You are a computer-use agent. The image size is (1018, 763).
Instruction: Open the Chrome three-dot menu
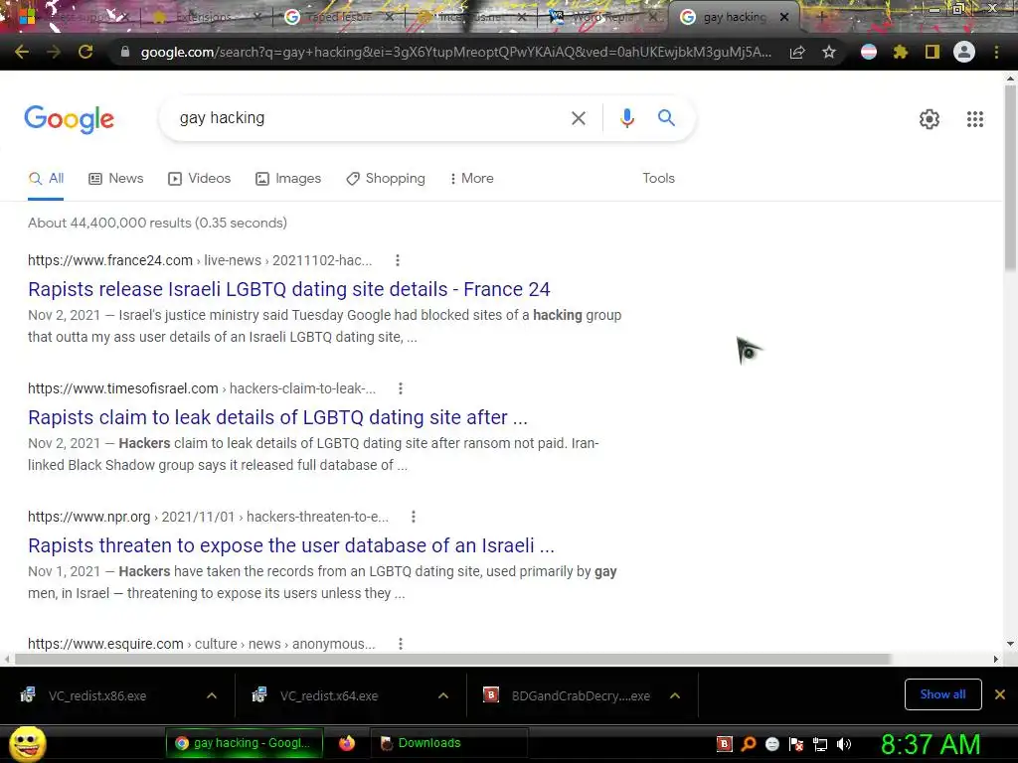click(x=996, y=52)
